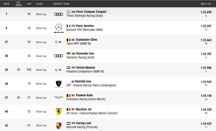Screen dimensions: 216x131
Task: Click the Argentina flag next to Perez Companc
Action: [x=69, y=12]
